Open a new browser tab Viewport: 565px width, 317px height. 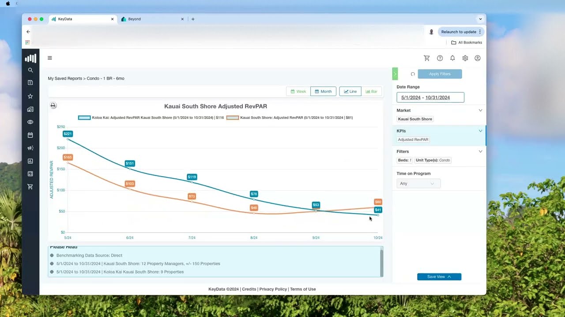[193, 19]
